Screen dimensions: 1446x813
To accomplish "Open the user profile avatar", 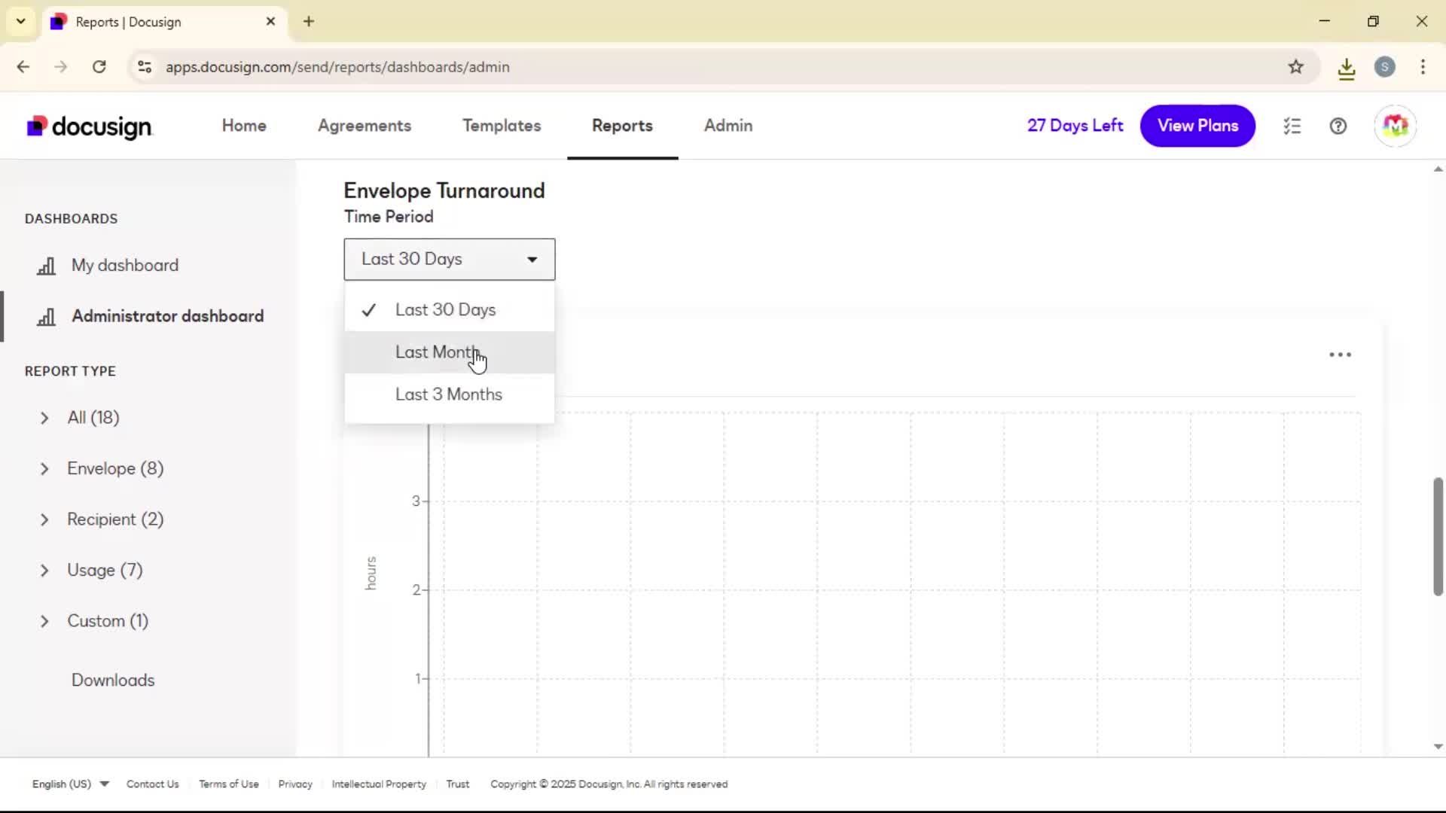I will point(1395,126).
